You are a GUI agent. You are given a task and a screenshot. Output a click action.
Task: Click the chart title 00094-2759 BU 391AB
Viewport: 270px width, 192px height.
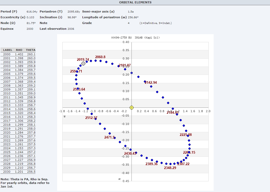click(135, 38)
